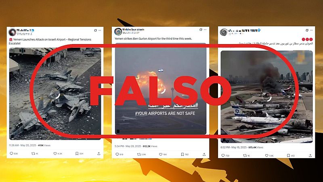Play the destroyed fighter jets video
The width and height of the screenshot is (323, 182).
click(x=55, y=94)
